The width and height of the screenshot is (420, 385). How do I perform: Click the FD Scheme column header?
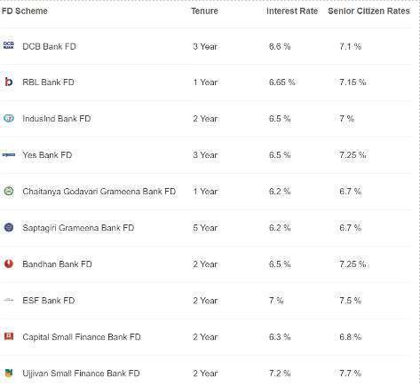pos(25,11)
